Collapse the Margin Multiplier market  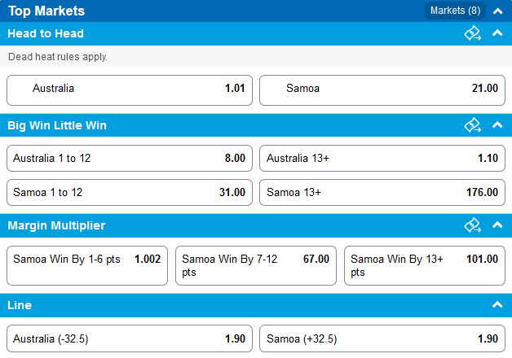(x=497, y=225)
